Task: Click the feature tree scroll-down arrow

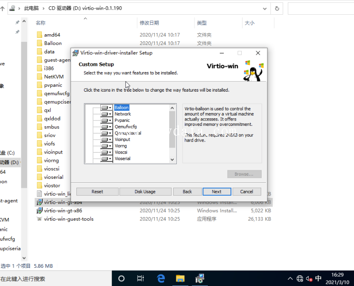Action: point(172,160)
